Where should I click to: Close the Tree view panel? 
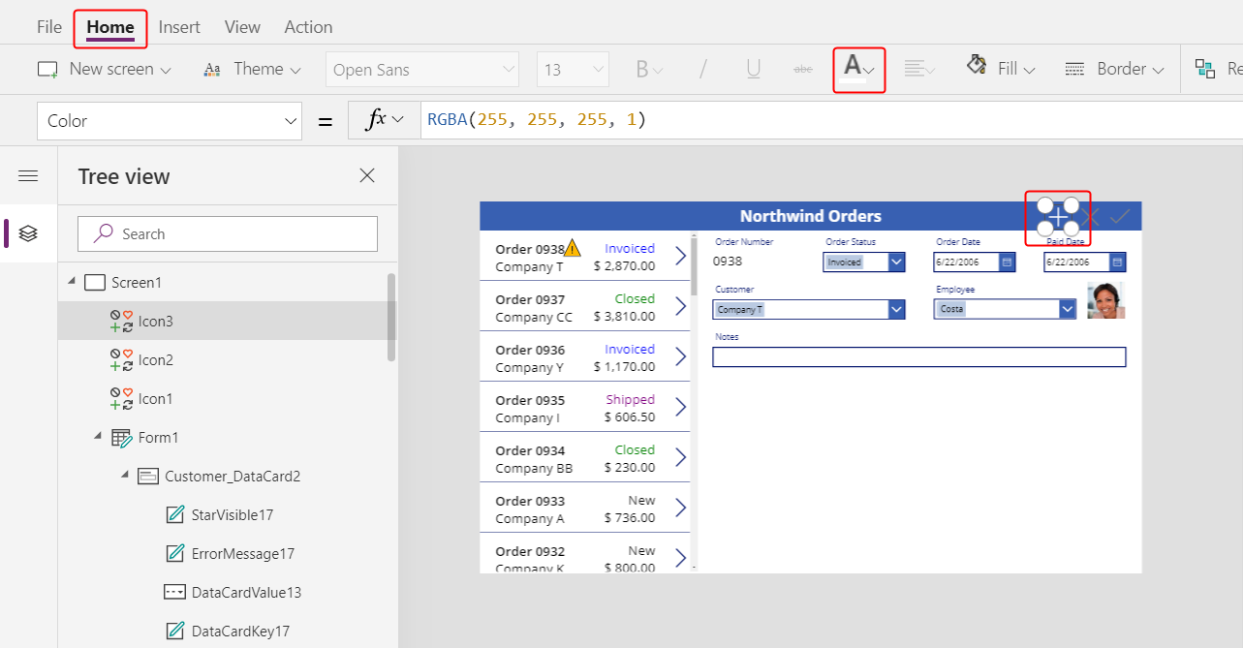[367, 175]
